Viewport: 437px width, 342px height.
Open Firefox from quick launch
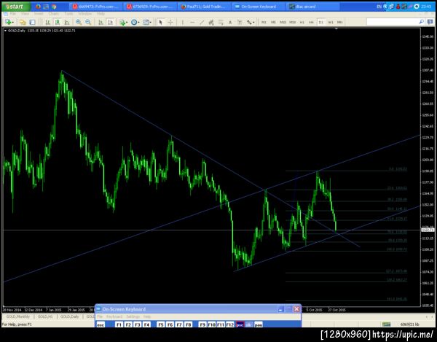(x=39, y=7)
